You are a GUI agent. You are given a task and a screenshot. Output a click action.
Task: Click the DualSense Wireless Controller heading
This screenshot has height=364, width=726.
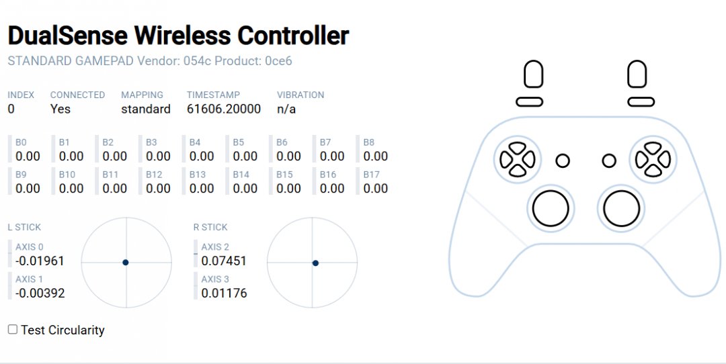[x=178, y=36]
